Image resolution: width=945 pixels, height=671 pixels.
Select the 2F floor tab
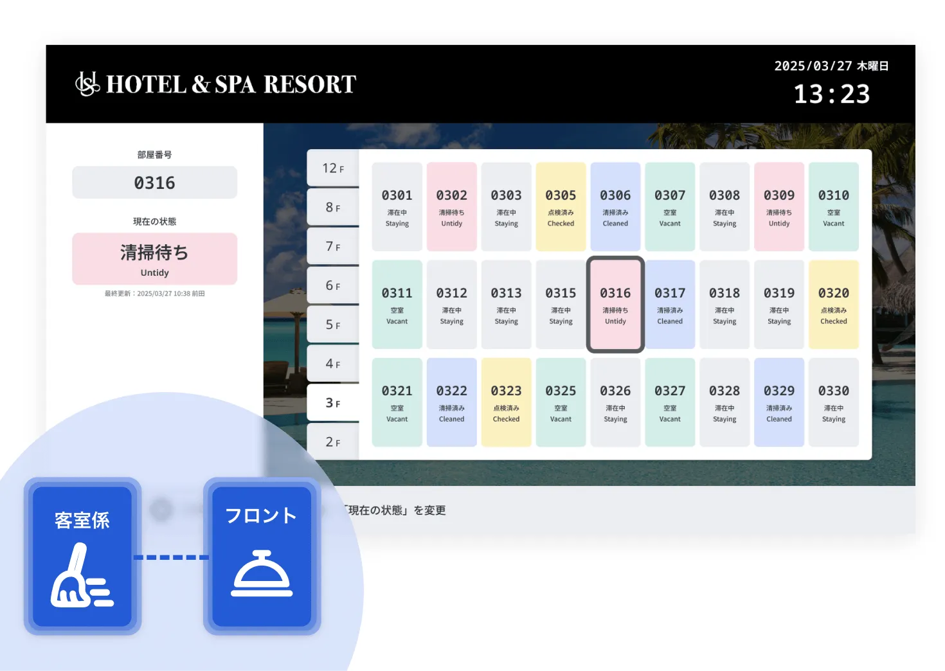pos(333,442)
